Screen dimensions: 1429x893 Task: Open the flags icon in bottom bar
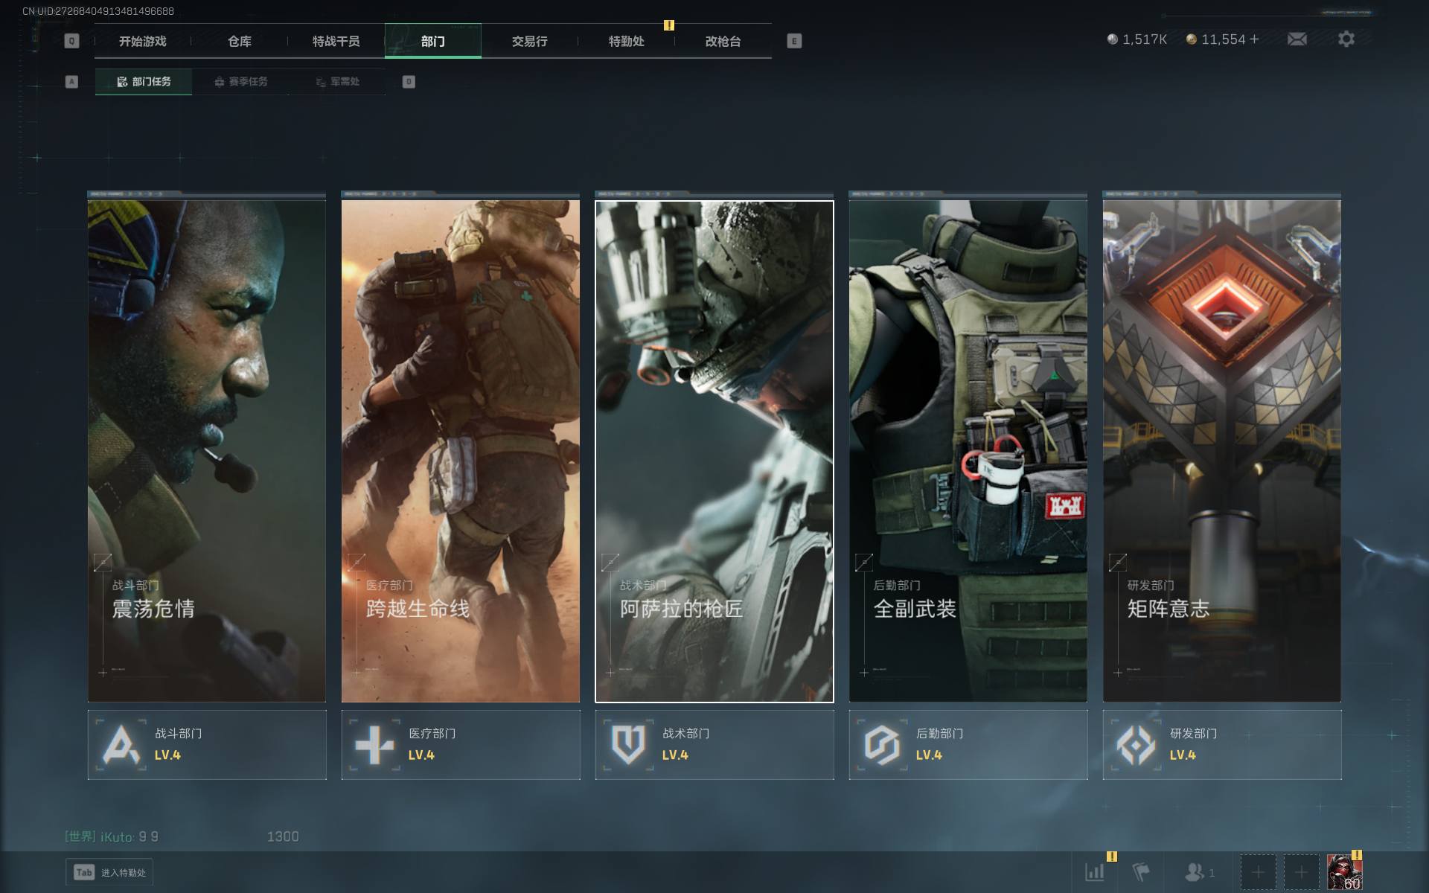click(1140, 871)
